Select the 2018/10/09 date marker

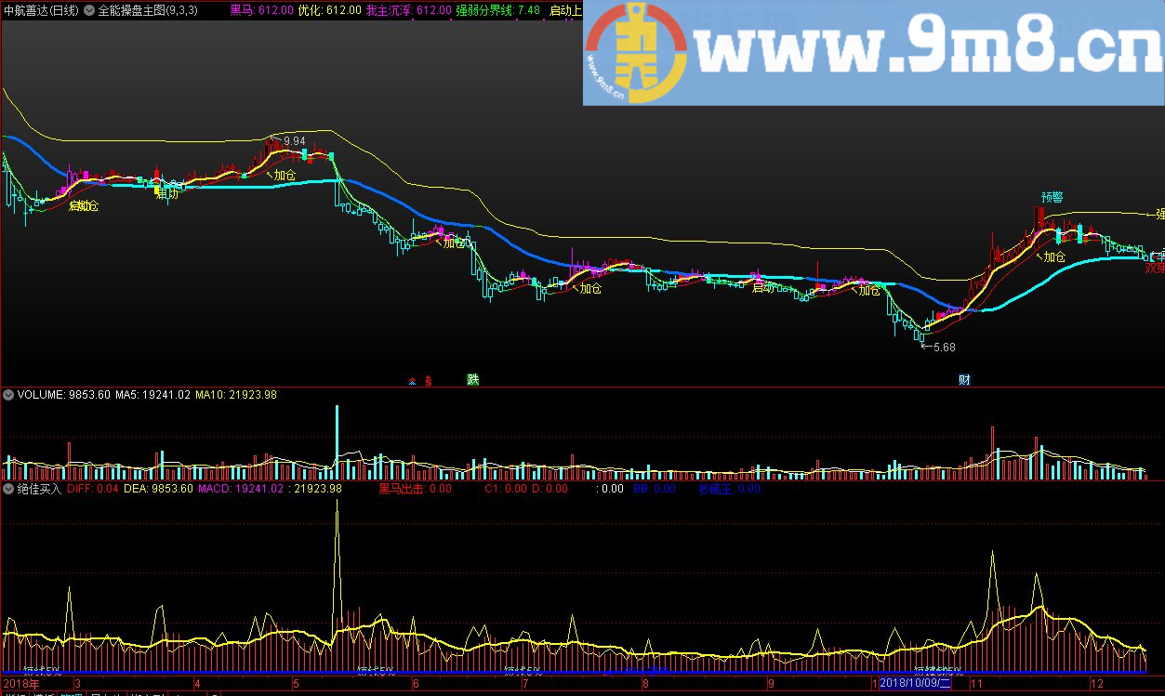point(916,683)
